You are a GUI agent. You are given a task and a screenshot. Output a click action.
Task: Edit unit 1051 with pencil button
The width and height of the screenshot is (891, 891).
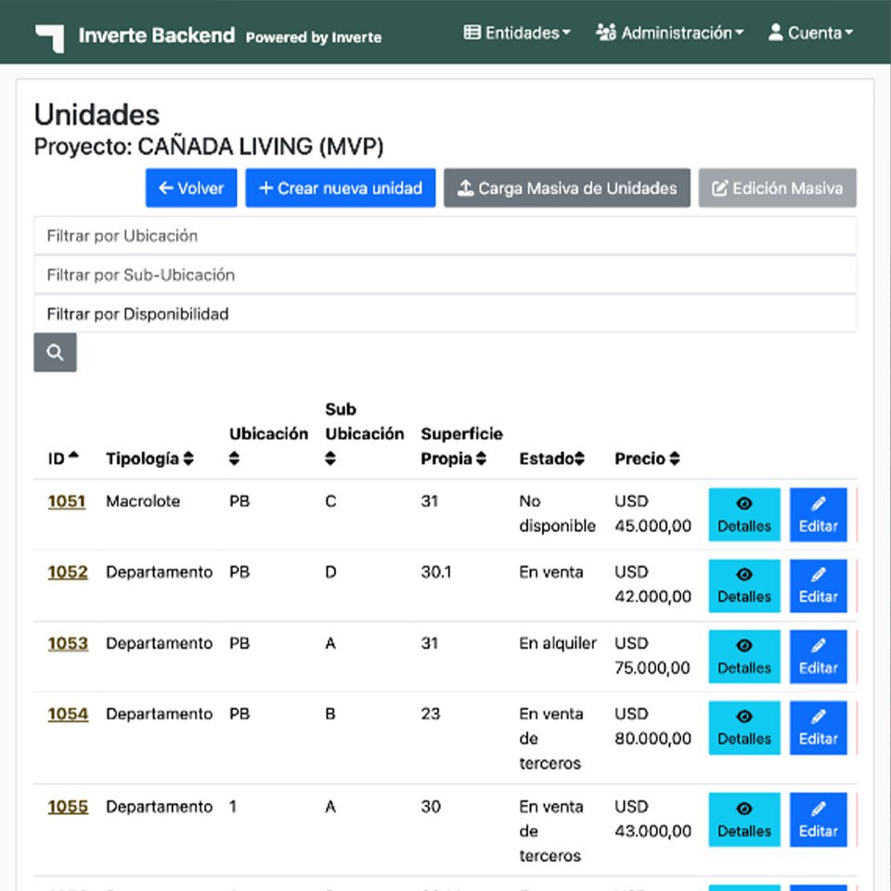pos(818,514)
